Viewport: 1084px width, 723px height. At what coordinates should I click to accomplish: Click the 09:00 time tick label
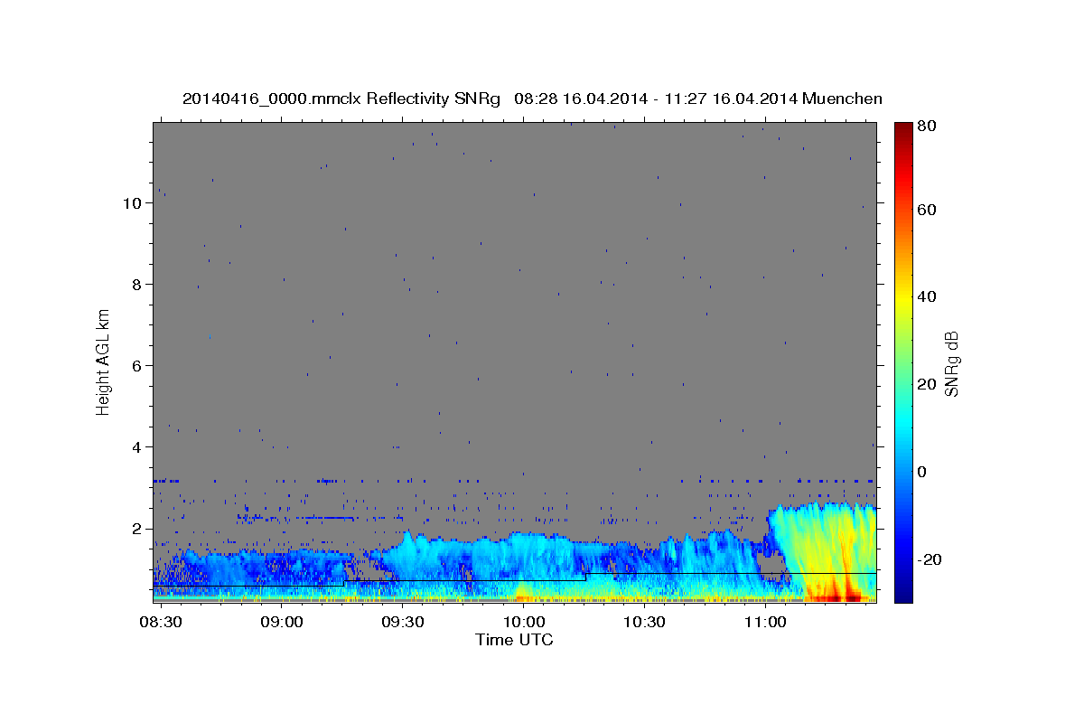(282, 623)
